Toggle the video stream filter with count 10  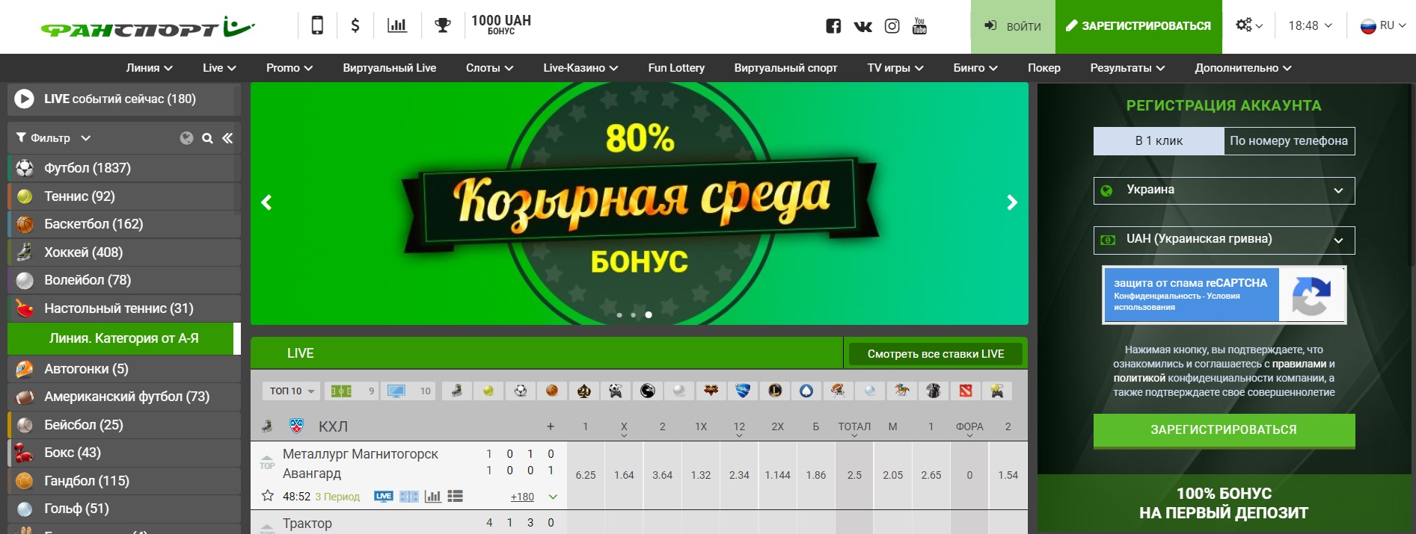coord(408,391)
